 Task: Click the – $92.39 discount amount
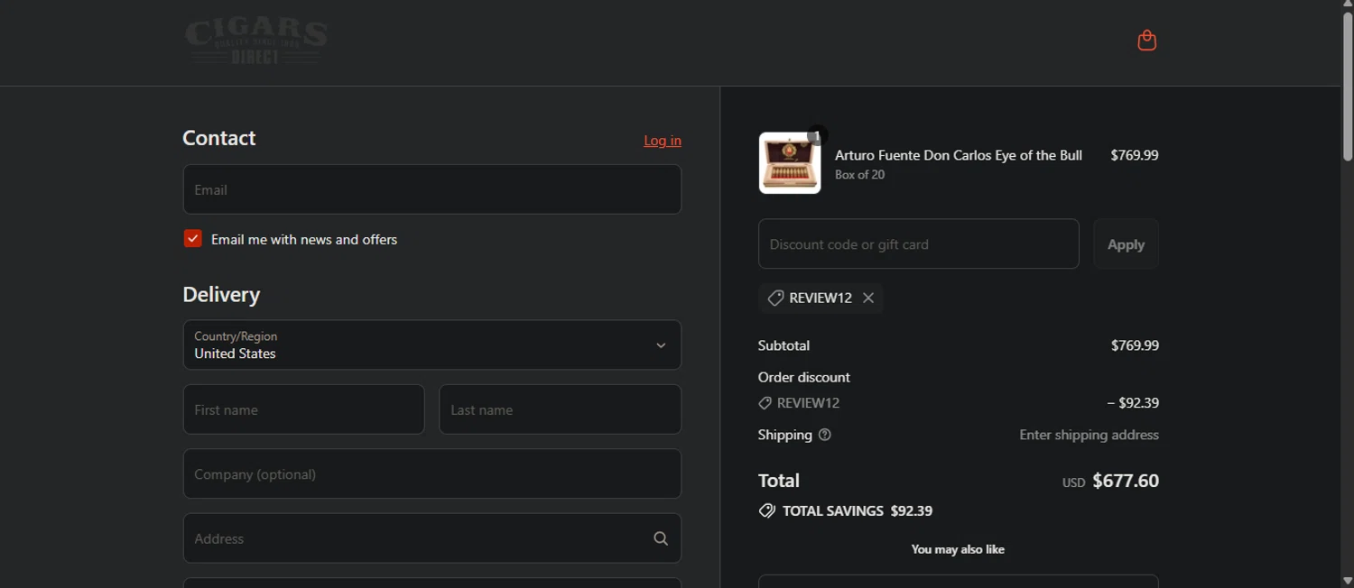tap(1133, 403)
